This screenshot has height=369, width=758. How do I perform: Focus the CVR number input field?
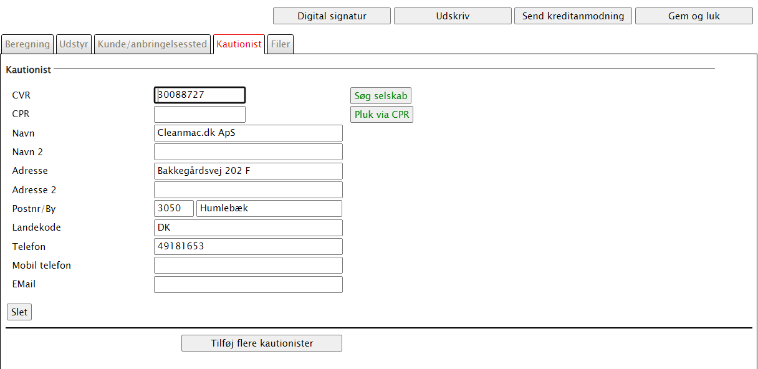[x=199, y=95]
